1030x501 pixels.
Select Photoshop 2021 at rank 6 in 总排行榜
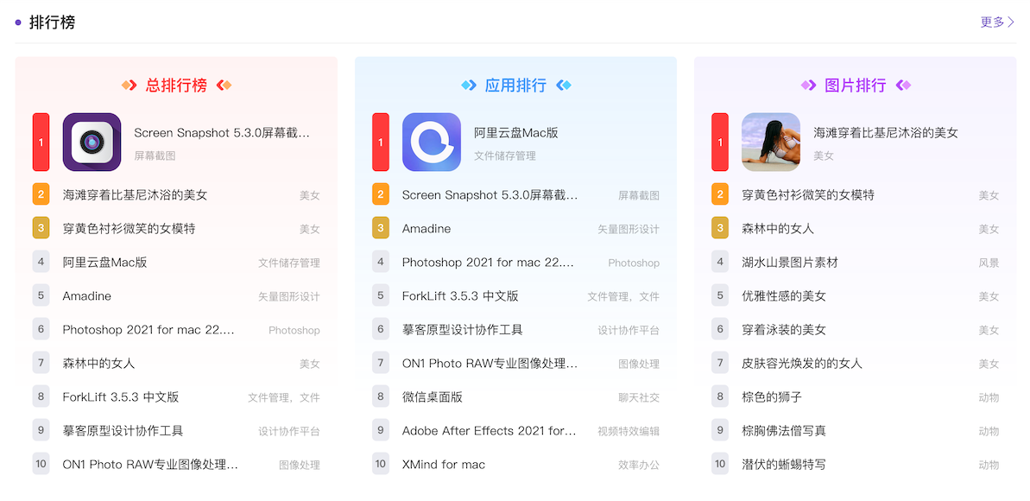(148, 330)
